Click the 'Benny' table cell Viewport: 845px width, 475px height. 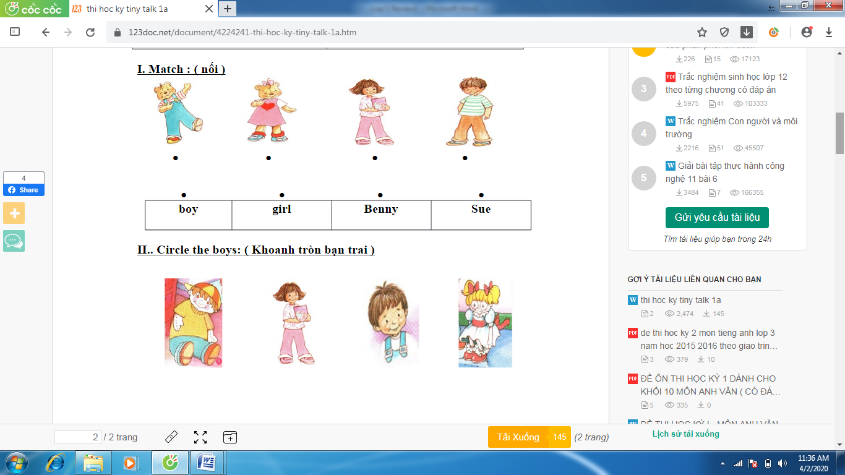pyautogui.click(x=381, y=215)
